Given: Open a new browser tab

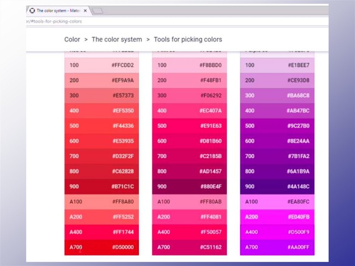Looking at the screenshot, I should click(x=98, y=11).
